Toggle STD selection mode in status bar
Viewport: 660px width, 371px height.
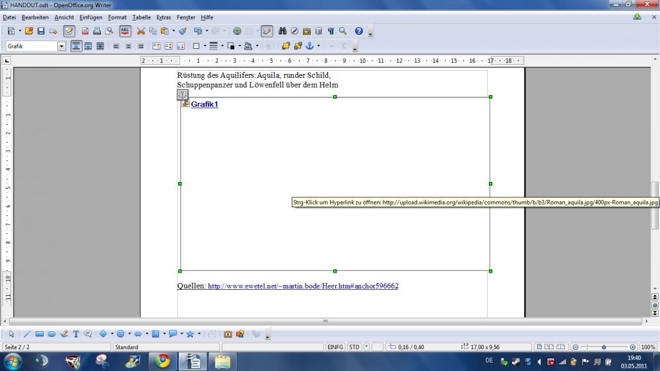coord(354,347)
